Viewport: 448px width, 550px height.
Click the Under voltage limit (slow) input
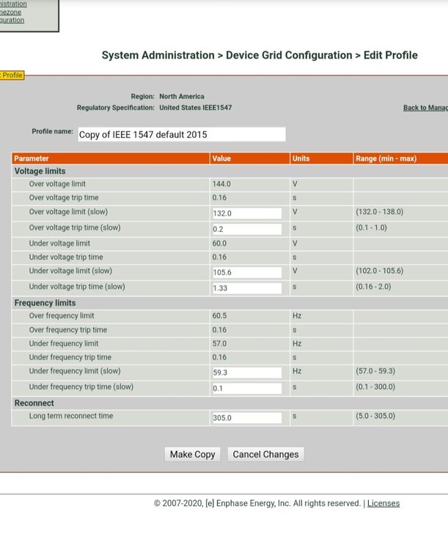[246, 272]
